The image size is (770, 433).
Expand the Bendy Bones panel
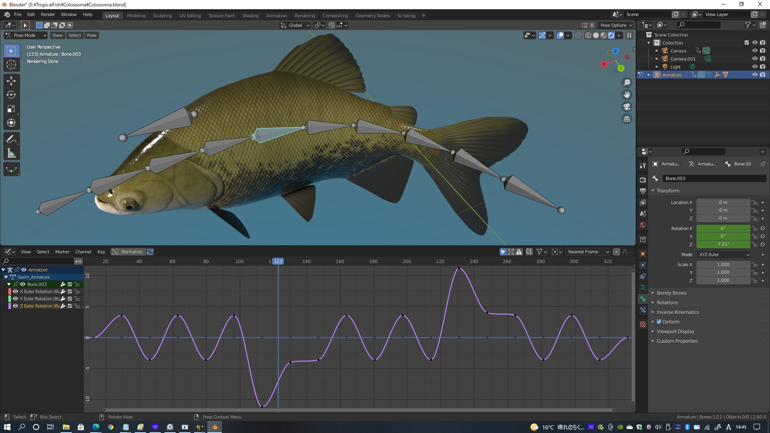point(671,293)
